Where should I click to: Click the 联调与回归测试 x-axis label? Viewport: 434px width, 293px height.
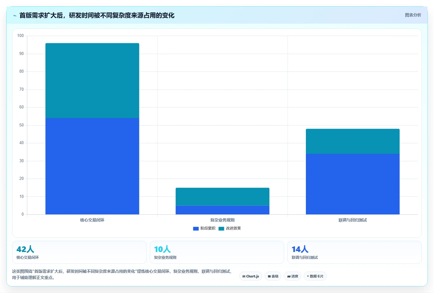pos(353,220)
